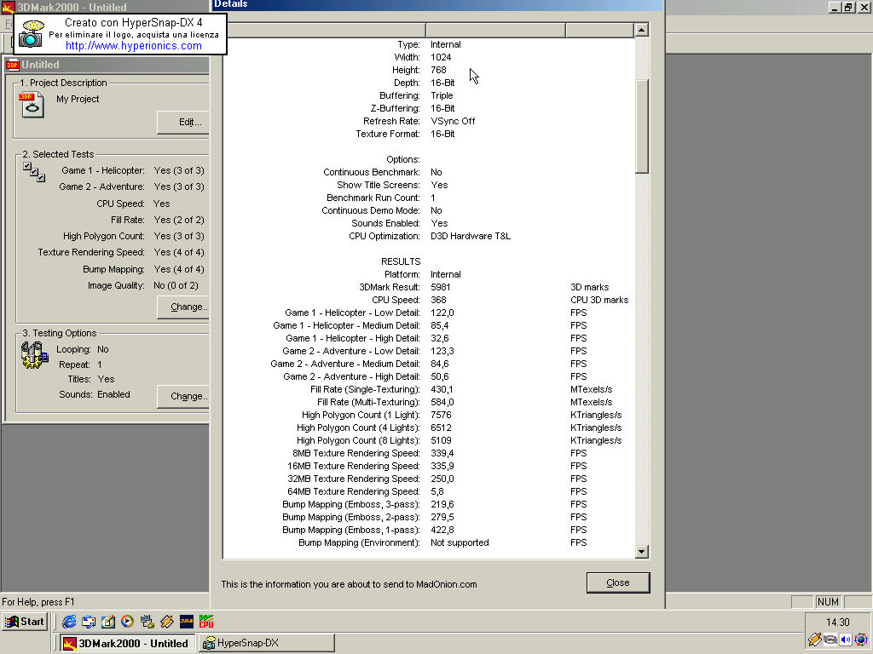This screenshot has width=873, height=654.
Task: Click the Winamp lightning tray icon
Action: pyautogui.click(x=815, y=640)
